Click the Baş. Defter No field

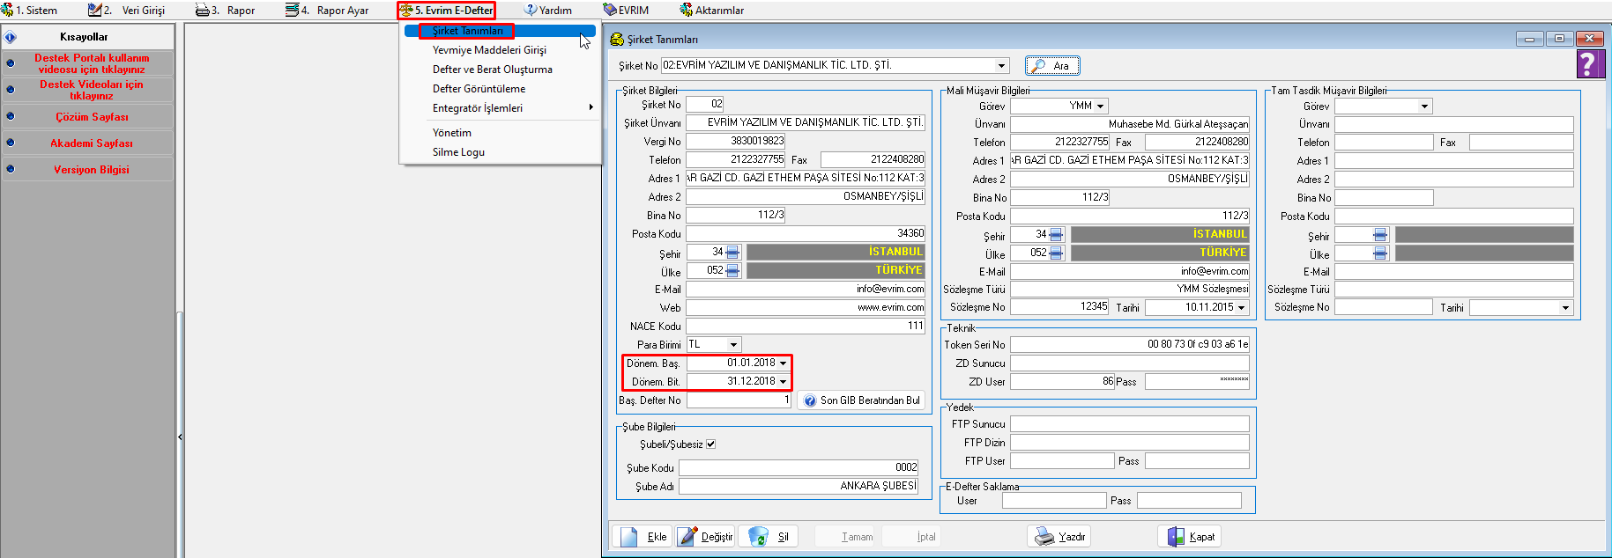739,400
